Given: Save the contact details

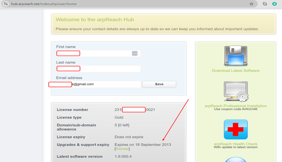Looking at the screenshot, I should click(159, 84).
